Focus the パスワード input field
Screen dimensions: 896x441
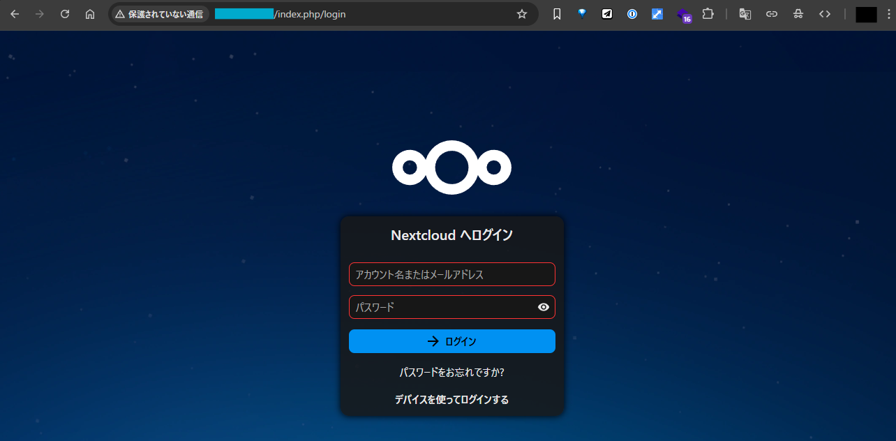pos(452,307)
